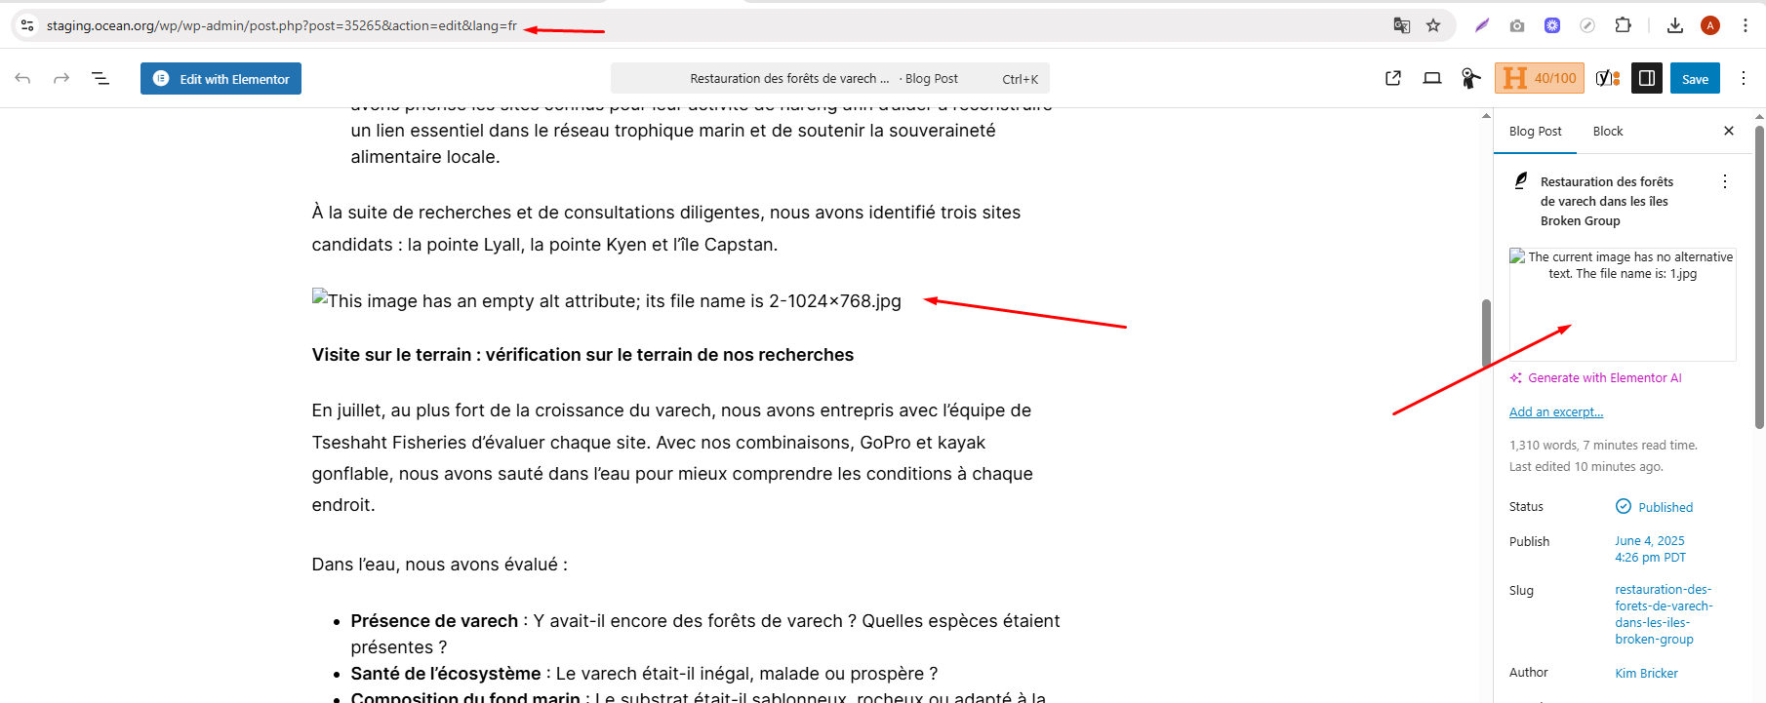Launch the camera screenshot extension

coord(1517,25)
